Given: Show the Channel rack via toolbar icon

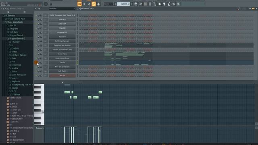Looking at the screenshot, I should pyautogui.click(x=145, y=4).
